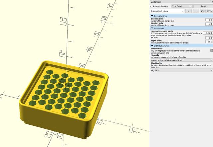The image size is (213, 147).
Task: Click the depth of bit value field
Action: tap(208, 42)
